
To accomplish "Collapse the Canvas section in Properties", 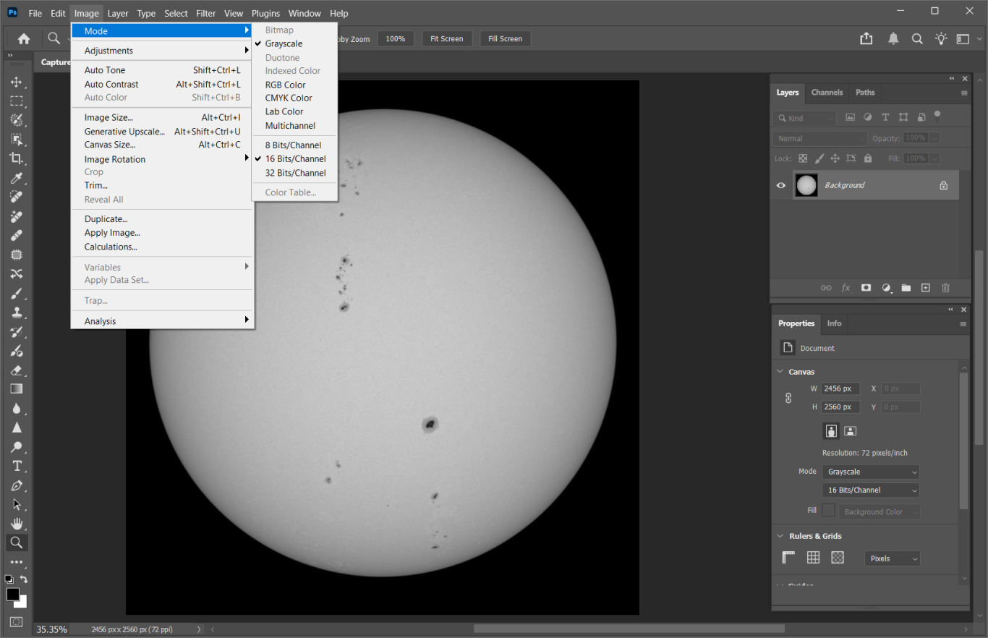I will point(780,371).
